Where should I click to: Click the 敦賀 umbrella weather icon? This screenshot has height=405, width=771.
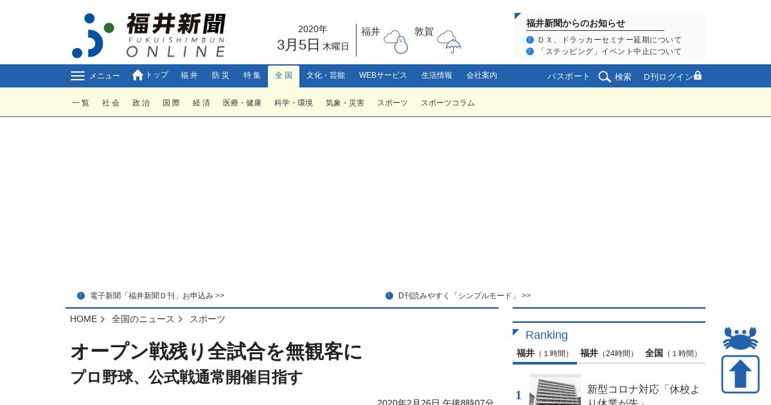pyautogui.click(x=450, y=42)
